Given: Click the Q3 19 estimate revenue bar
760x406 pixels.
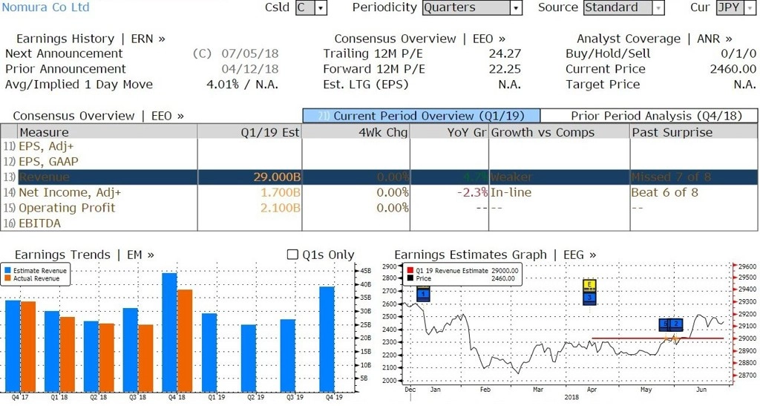Looking at the screenshot, I should coord(287,355).
